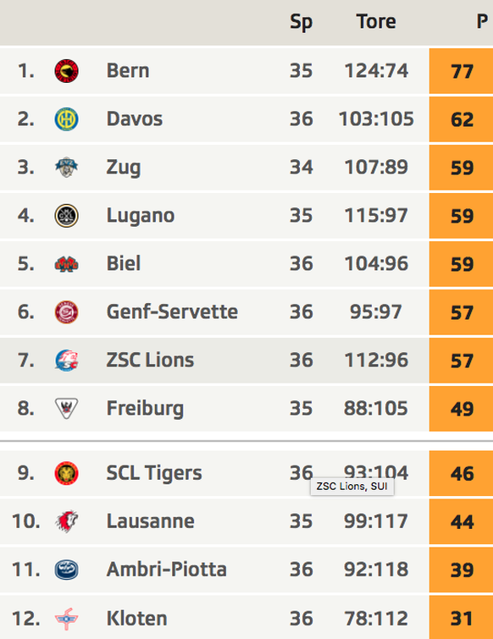Click the Ambri-Piotta team logo
493x639 pixels.
pyautogui.click(x=66, y=570)
